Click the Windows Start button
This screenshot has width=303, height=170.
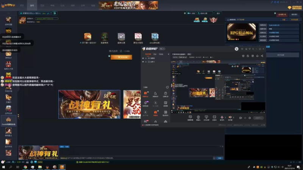pos(3,167)
